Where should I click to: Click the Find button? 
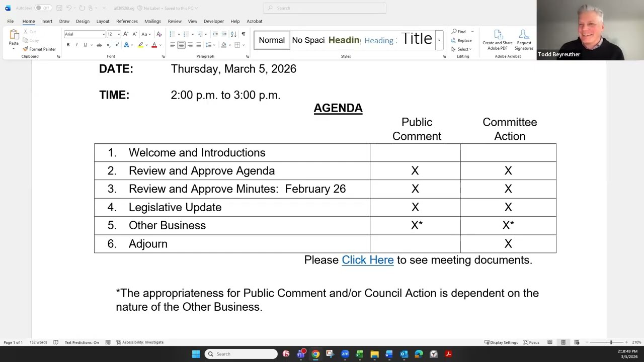point(459,32)
